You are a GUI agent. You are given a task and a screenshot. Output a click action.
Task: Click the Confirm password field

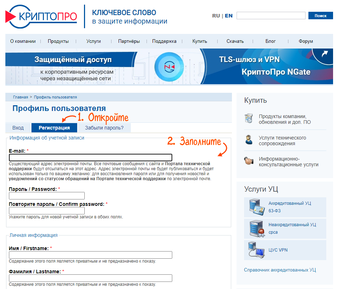(47, 211)
